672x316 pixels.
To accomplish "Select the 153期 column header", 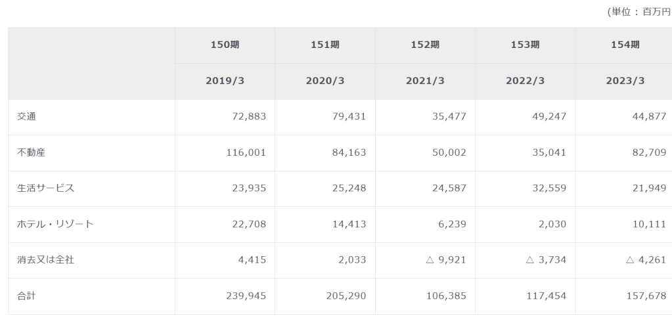I will 525,45.
